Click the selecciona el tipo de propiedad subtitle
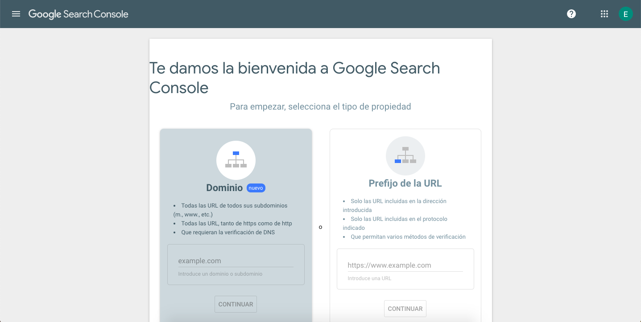This screenshot has width=641, height=322. tap(320, 106)
